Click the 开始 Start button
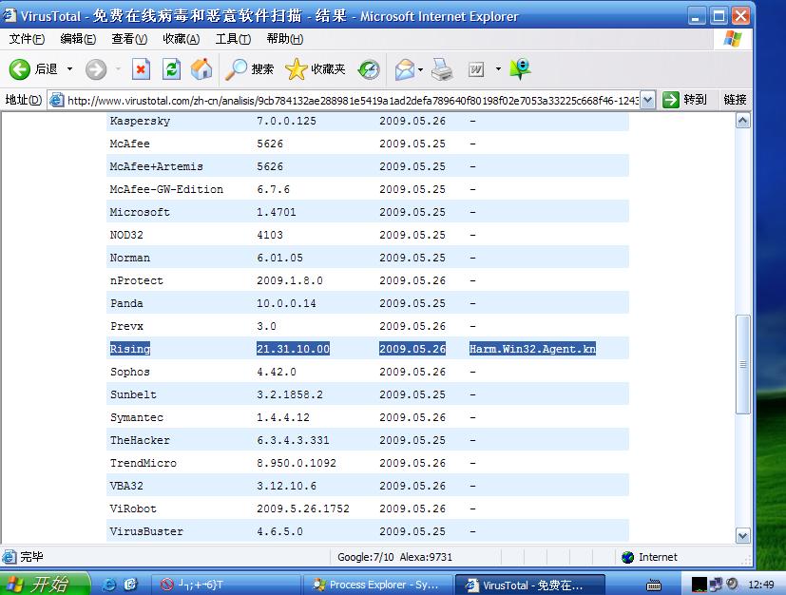The height and width of the screenshot is (595, 786). coord(45,584)
